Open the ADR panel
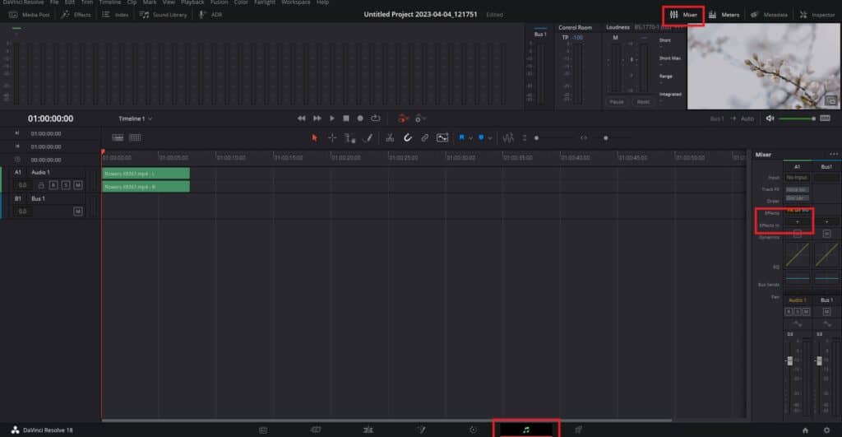The width and height of the screenshot is (842, 437). (x=210, y=15)
